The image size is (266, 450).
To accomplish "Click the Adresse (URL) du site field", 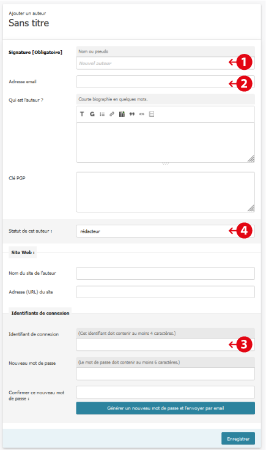I will pyautogui.click(x=165, y=292).
